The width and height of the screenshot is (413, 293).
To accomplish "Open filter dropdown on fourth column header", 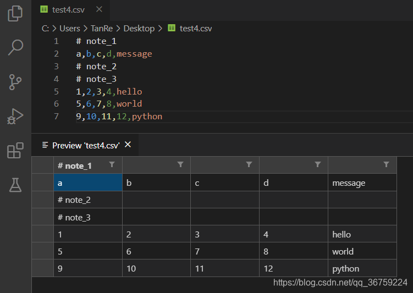I will point(317,164).
